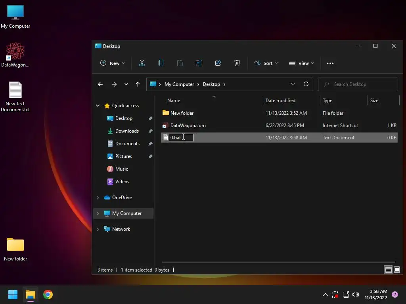Select My Computer icon on desktop
Screen dimensions: 406x304
point(15,17)
